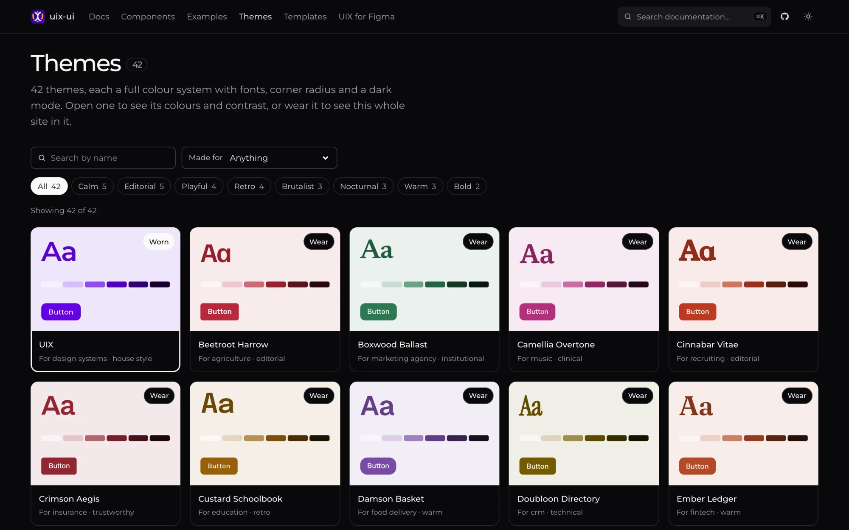849x530 pixels.
Task: Wear the Custard Schoolbook theme
Action: (x=318, y=396)
